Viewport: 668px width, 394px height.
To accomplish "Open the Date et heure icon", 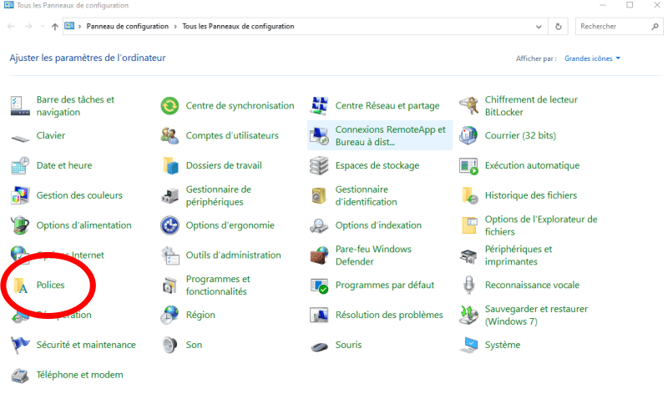I will [21, 166].
